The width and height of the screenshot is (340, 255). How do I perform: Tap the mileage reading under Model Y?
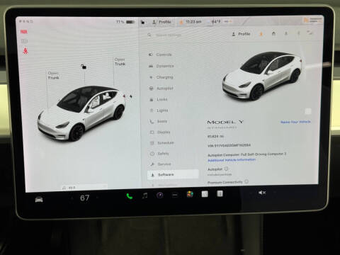(215, 137)
